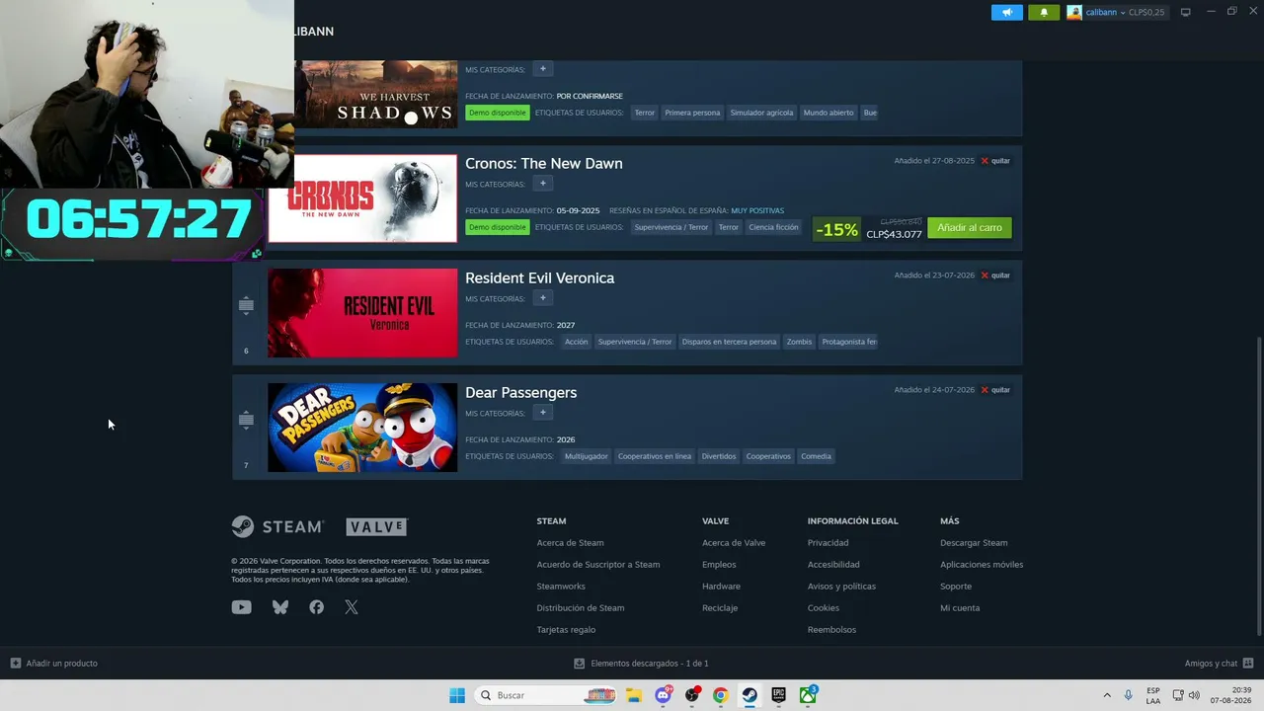Open the Cronos: The New Dawn thumbnail
This screenshot has height=711, width=1264.
pyautogui.click(x=362, y=198)
